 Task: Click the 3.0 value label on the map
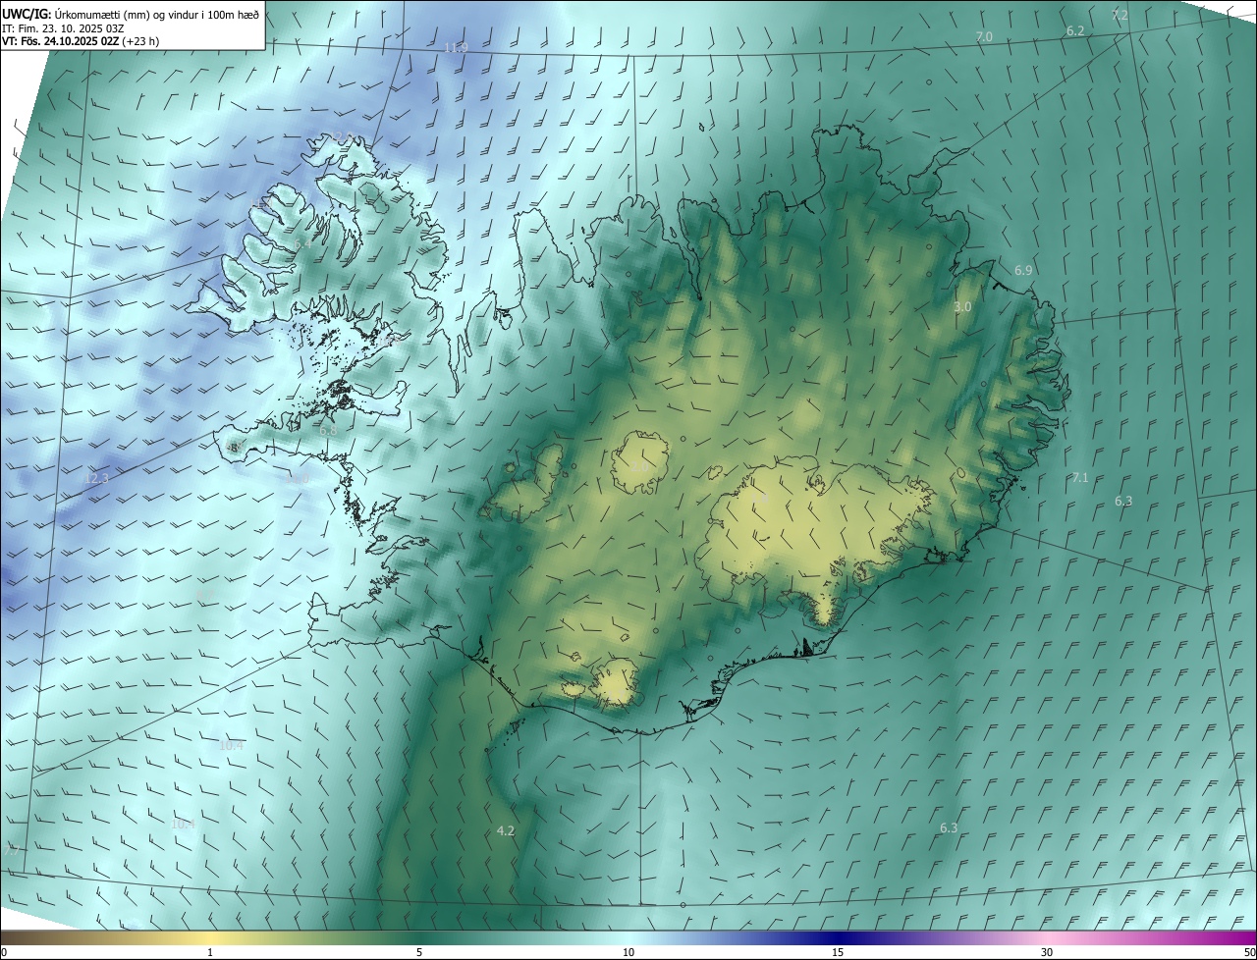point(962,307)
